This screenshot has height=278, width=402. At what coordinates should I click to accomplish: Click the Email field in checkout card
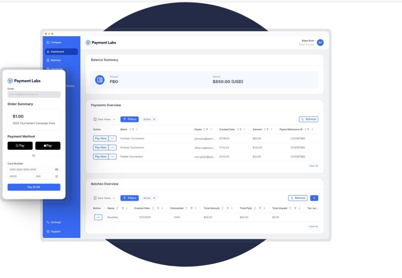tap(34, 94)
